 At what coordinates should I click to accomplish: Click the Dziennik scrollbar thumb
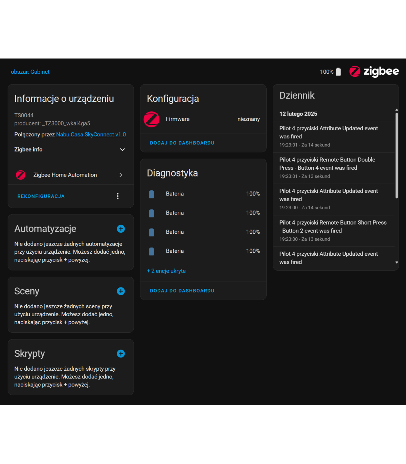(x=397, y=156)
